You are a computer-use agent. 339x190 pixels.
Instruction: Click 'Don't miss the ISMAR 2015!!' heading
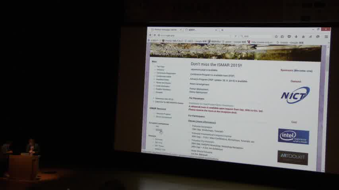pos(216,65)
